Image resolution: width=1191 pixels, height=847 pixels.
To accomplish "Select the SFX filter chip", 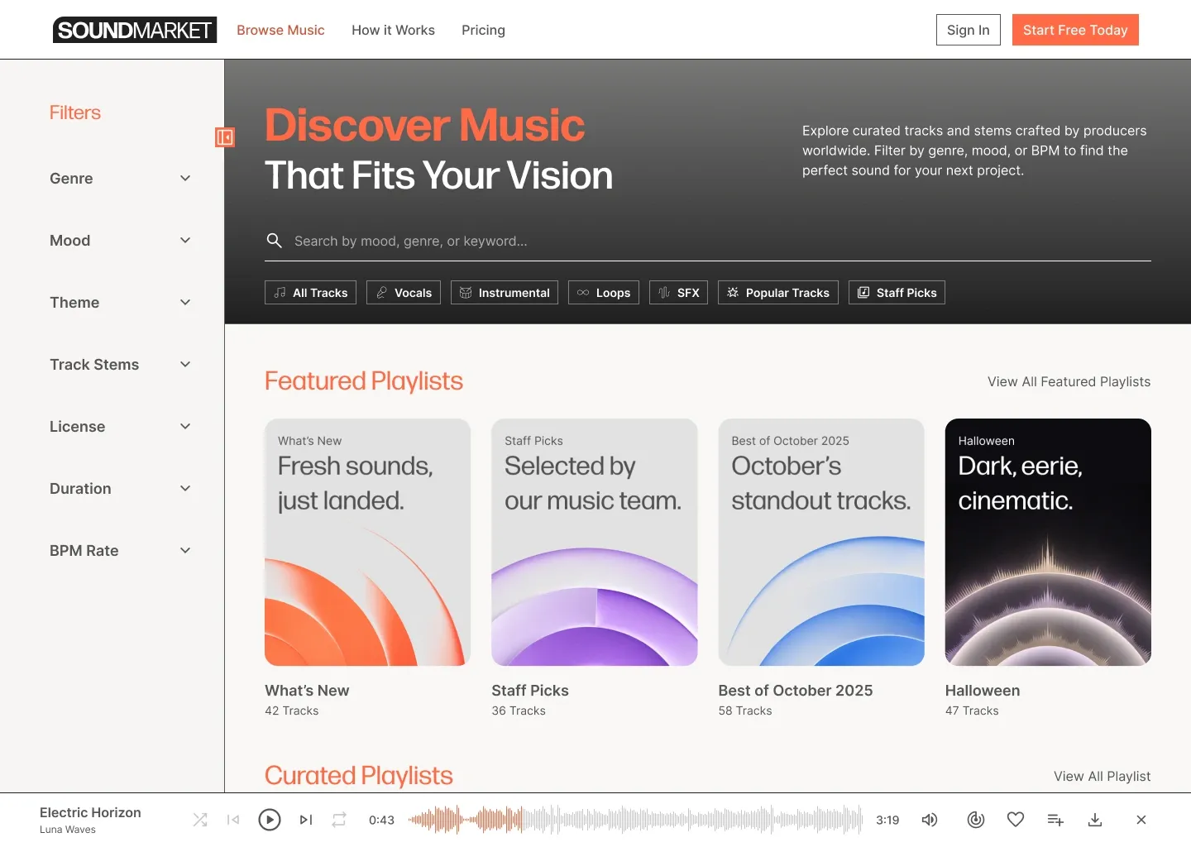I will click(678, 293).
